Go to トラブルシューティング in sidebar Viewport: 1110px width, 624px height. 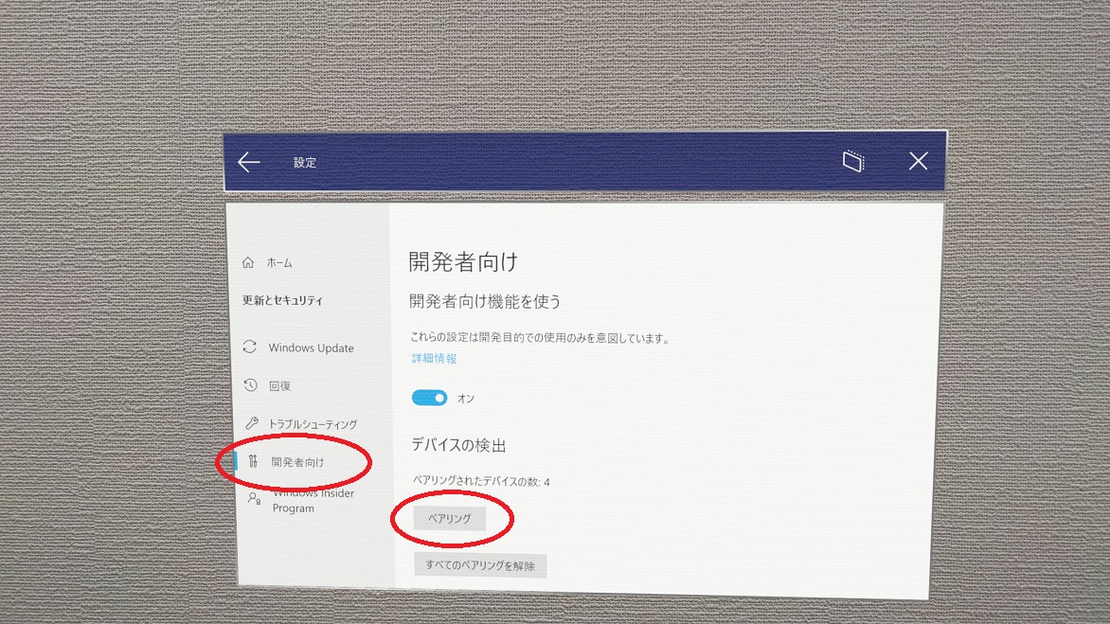[301, 424]
